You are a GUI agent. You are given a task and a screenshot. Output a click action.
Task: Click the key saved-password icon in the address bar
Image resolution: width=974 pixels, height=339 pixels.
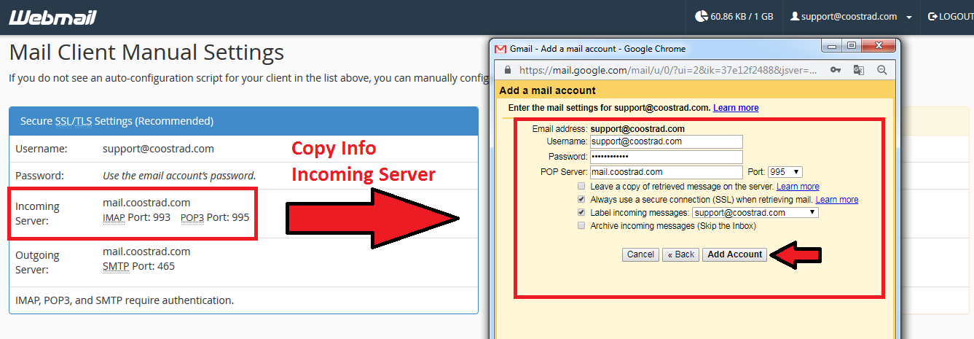click(x=836, y=70)
